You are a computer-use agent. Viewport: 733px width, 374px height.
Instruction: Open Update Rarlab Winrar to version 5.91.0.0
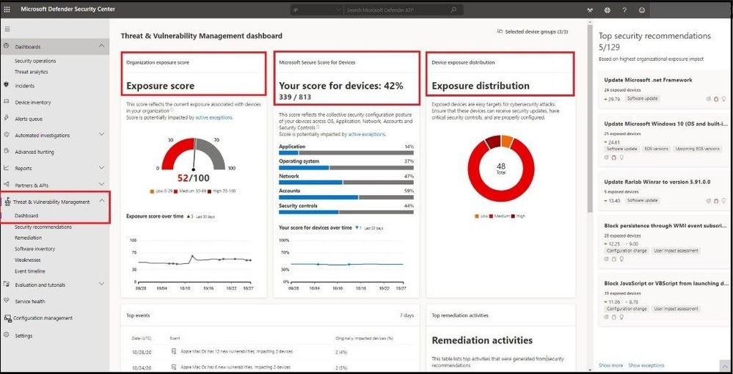pyautogui.click(x=657, y=182)
